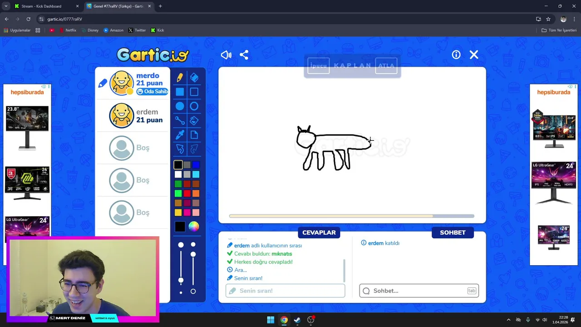This screenshot has width=581, height=327.
Task: Select the dark gray color swatch
Action: [187, 165]
